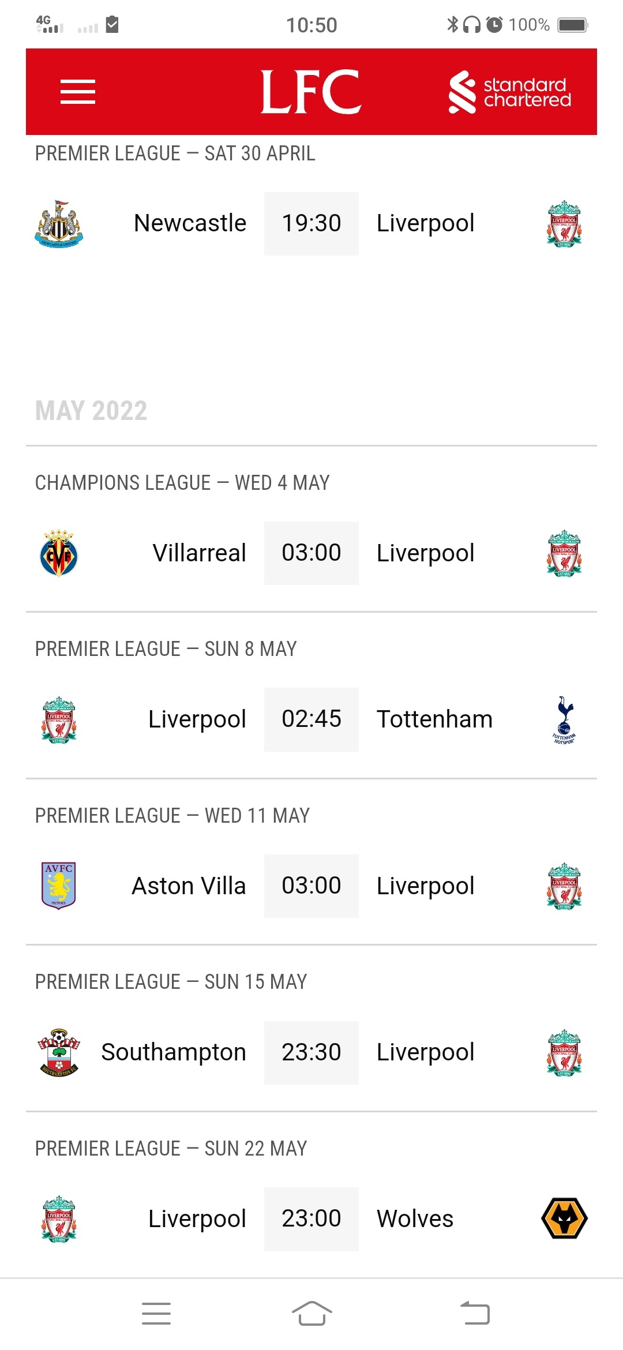Tap the Aston Villa crest
Screen dimensions: 623x1350
click(59, 886)
